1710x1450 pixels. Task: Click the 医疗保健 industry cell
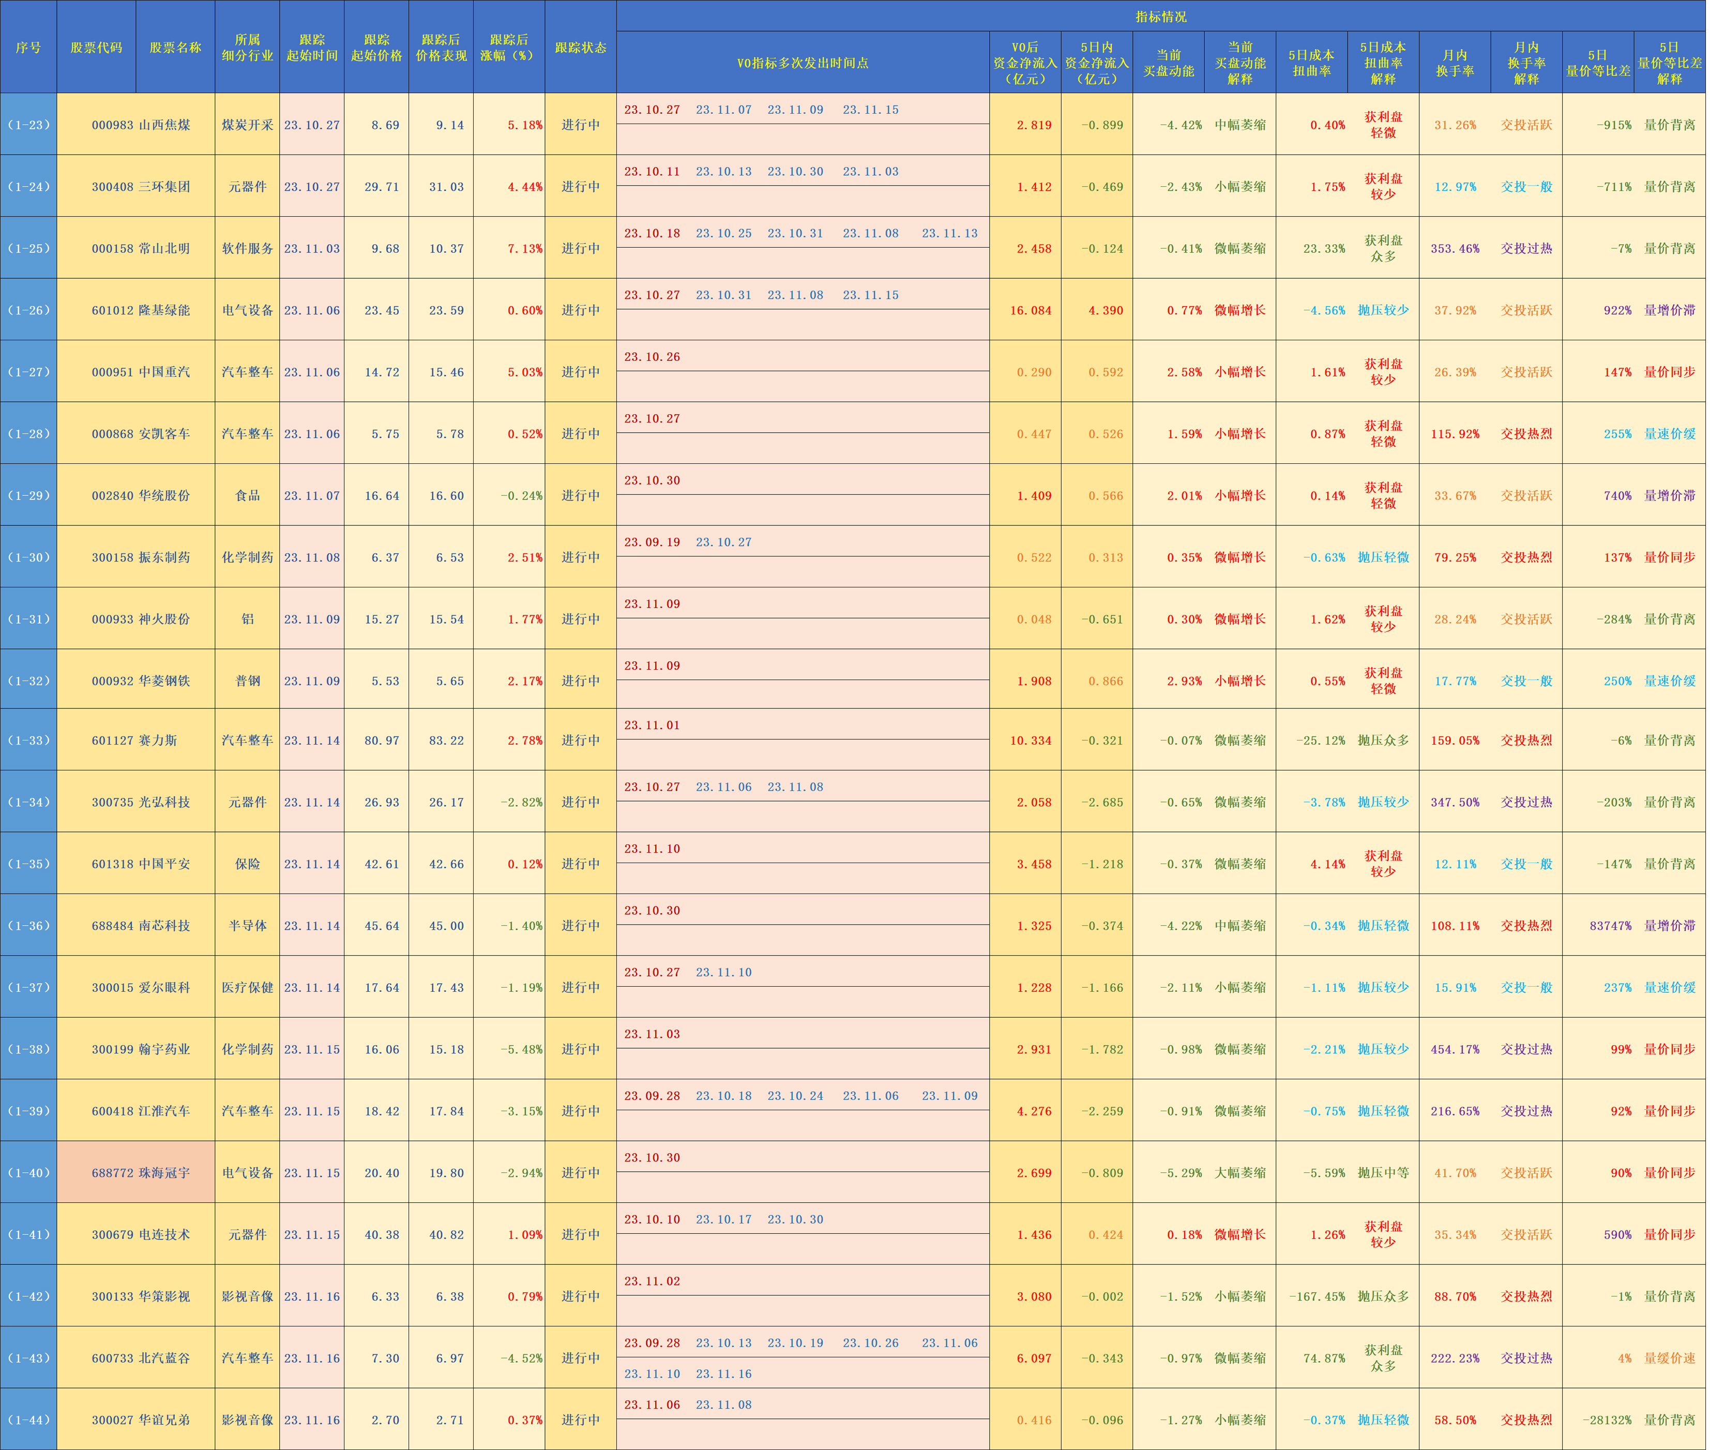pyautogui.click(x=247, y=986)
